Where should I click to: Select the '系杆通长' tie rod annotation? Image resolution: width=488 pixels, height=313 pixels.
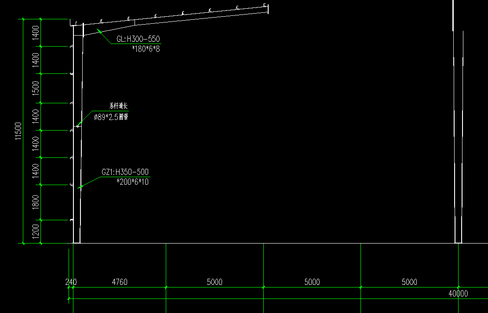click(x=119, y=106)
